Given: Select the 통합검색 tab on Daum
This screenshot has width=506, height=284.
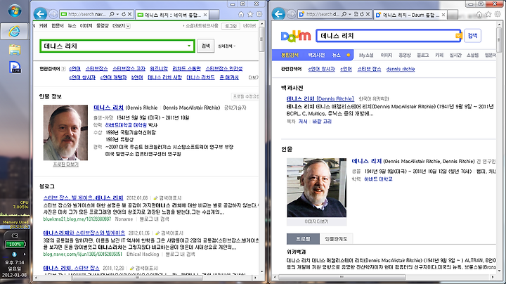Looking at the screenshot, I should tap(290, 56).
